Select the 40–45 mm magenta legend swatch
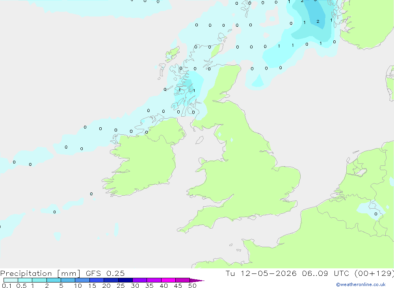Viewport: 394px width, 288px height. 168,280
